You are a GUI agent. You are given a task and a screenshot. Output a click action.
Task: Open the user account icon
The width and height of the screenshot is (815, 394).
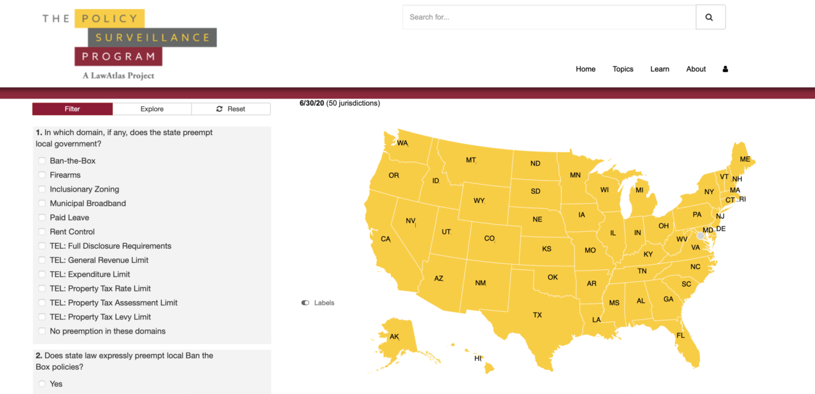(725, 69)
